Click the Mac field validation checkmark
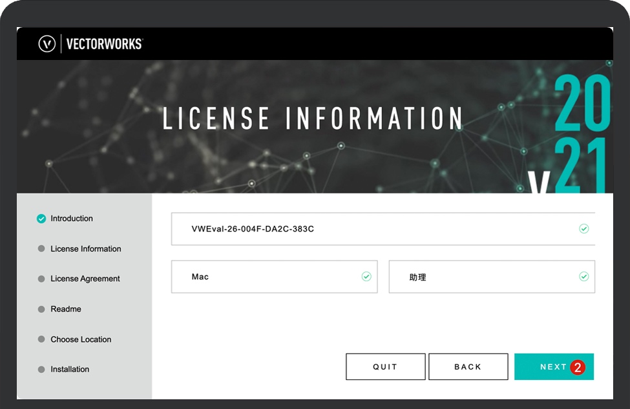This screenshot has width=630, height=409. tap(366, 276)
